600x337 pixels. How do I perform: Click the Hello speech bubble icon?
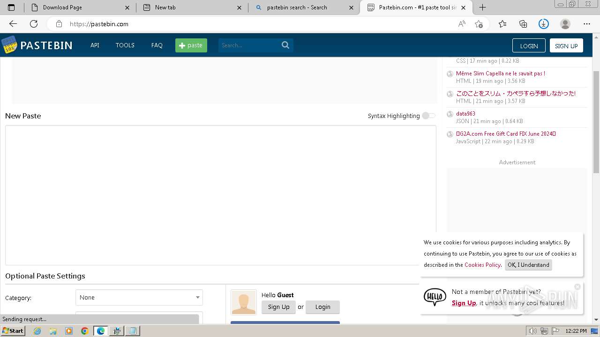point(435,297)
